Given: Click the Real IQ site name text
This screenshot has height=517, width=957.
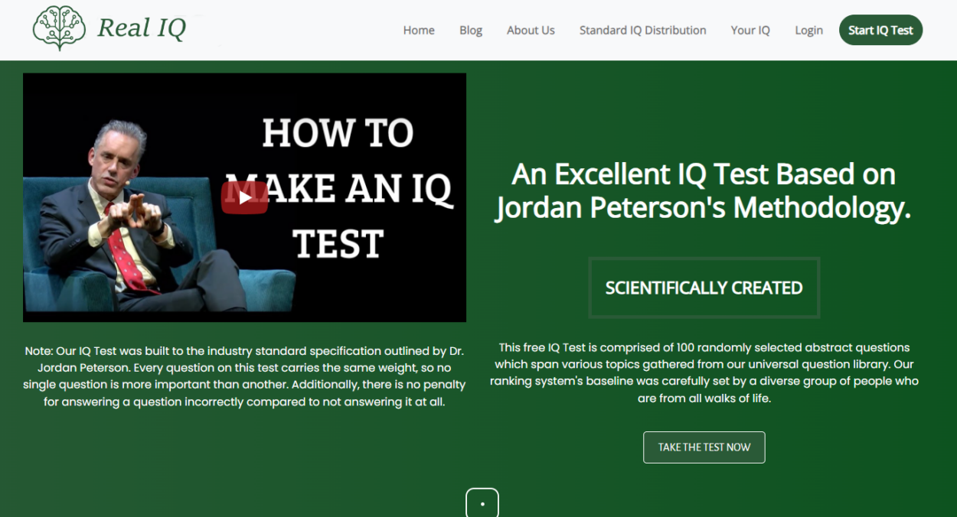Looking at the screenshot, I should 142,28.
